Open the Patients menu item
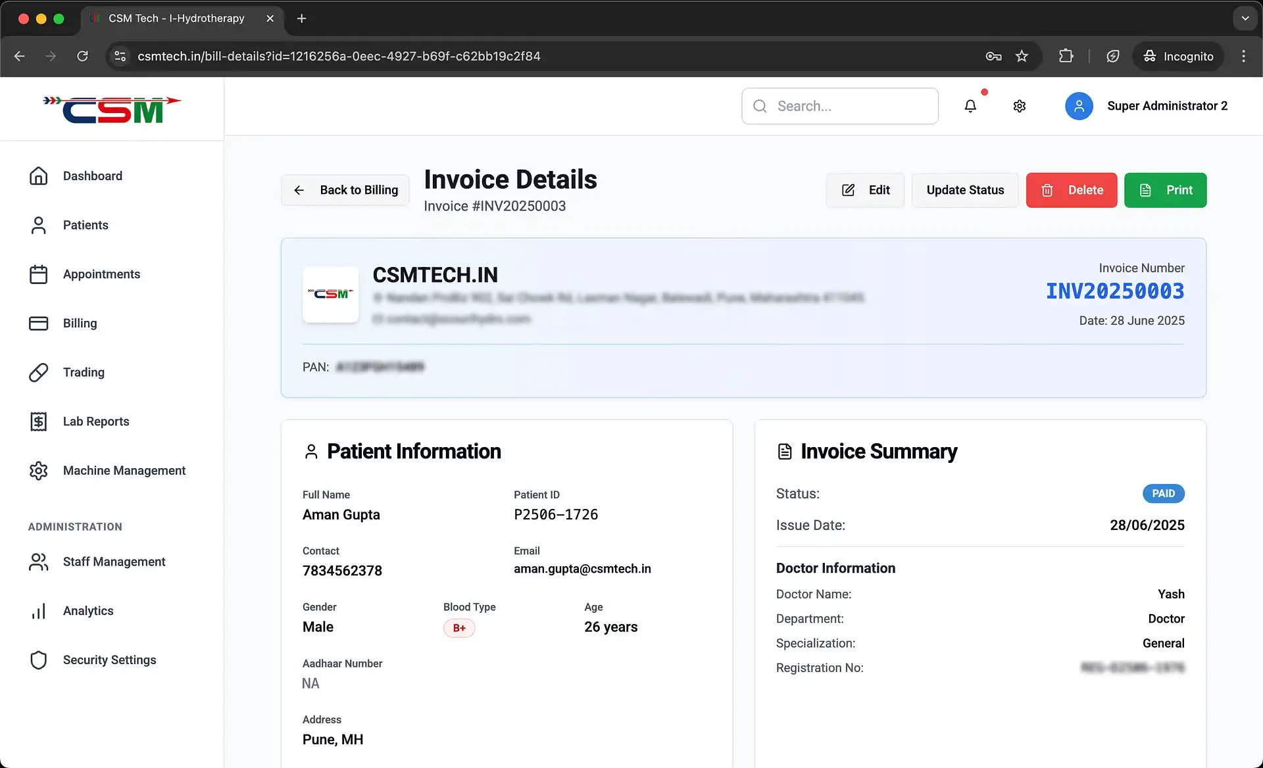 (86, 225)
